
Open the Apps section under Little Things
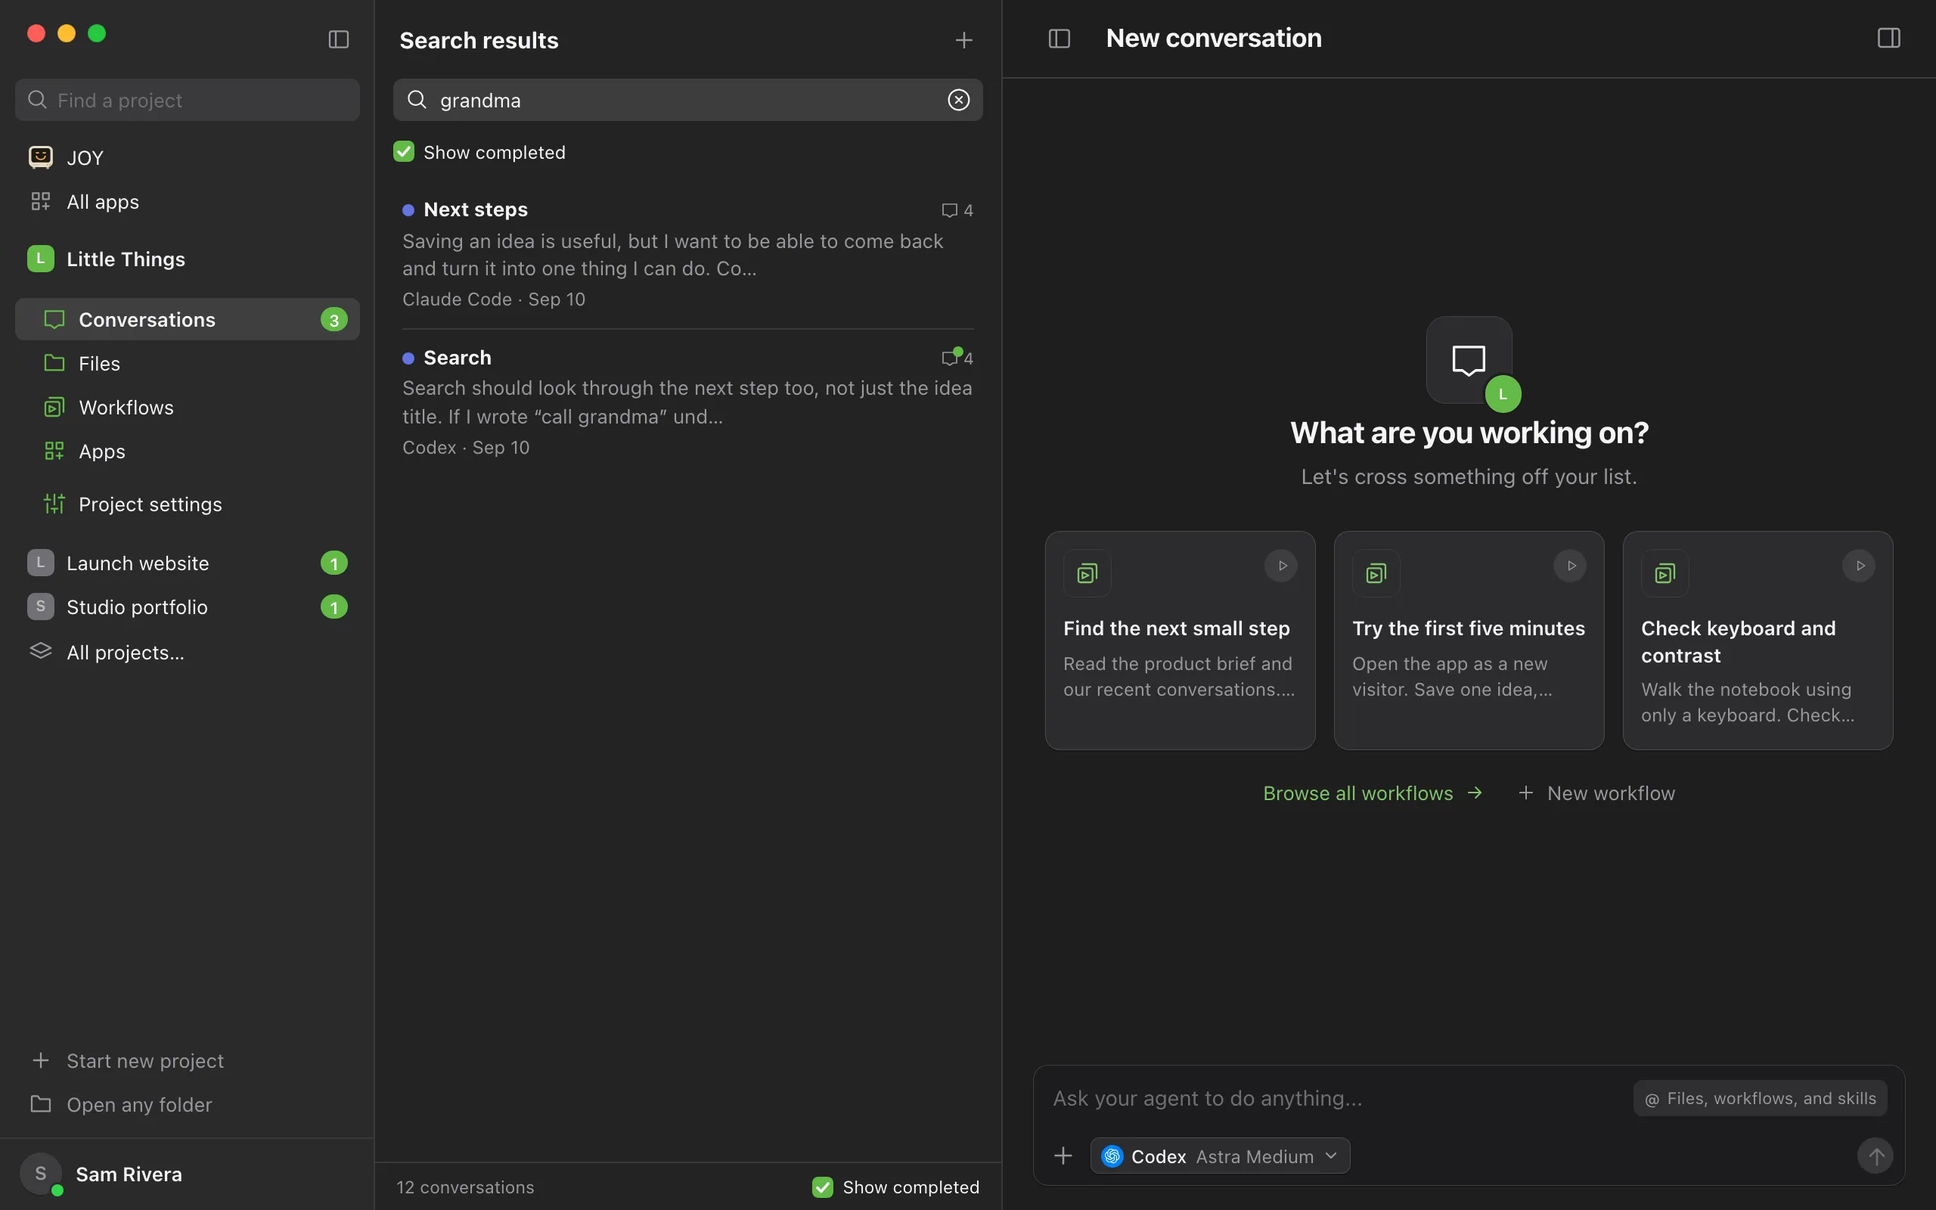click(188, 451)
